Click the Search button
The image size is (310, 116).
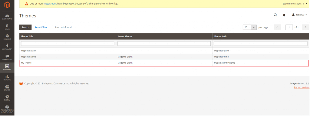coord(25,27)
